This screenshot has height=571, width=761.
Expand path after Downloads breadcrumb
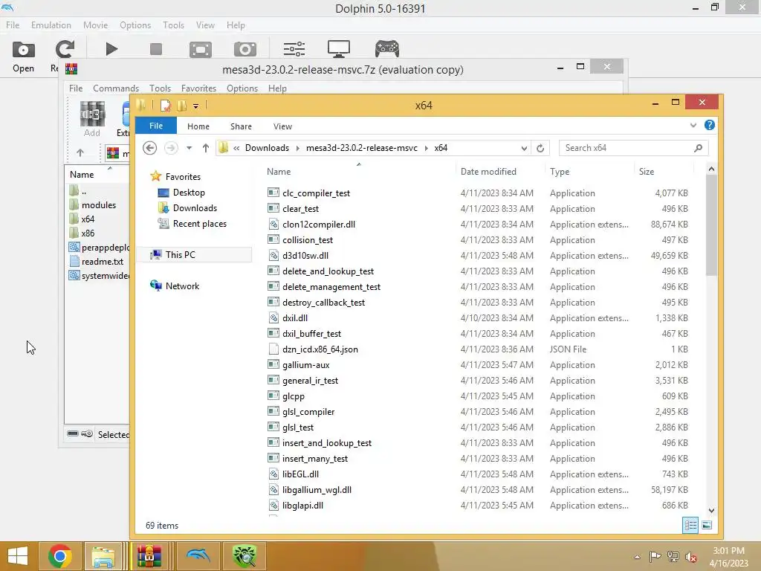(297, 148)
